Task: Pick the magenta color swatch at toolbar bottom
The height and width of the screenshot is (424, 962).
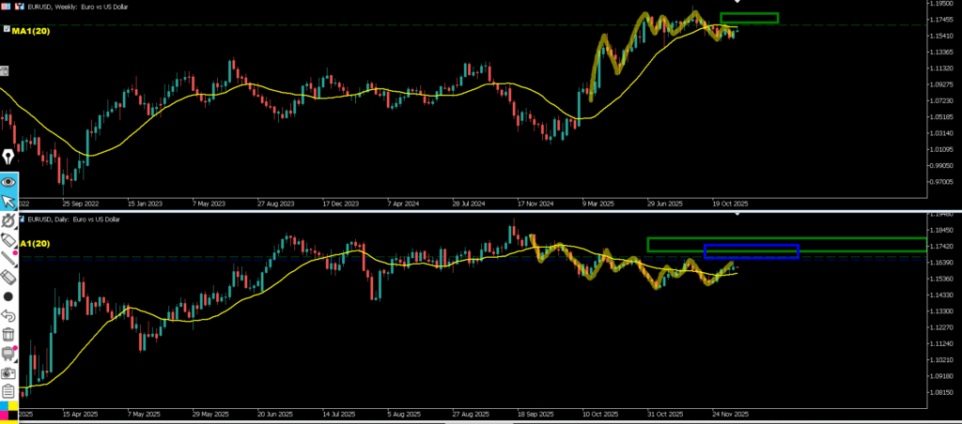Action: tap(4, 414)
